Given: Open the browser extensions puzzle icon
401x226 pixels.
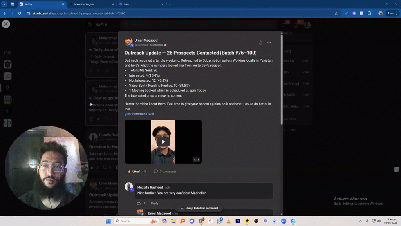Looking at the screenshot, I should pyautogui.click(x=369, y=13).
